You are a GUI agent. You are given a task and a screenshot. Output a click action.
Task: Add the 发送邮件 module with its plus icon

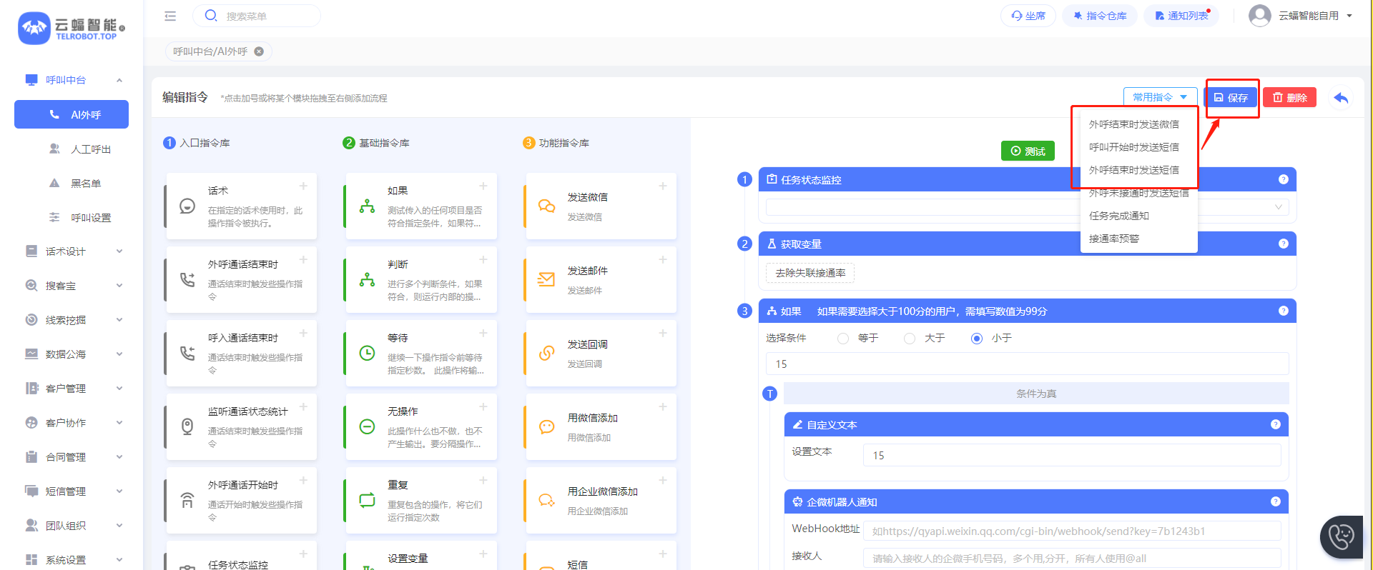pos(663,259)
